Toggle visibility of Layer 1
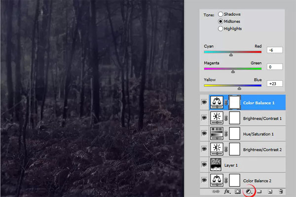296x197 pixels. (204, 164)
